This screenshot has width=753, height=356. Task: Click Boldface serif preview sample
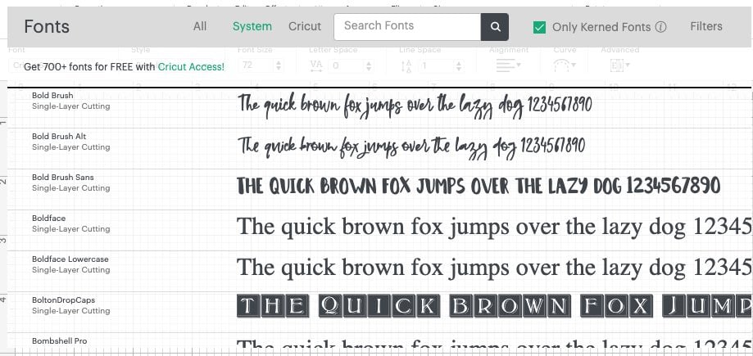[x=495, y=227]
